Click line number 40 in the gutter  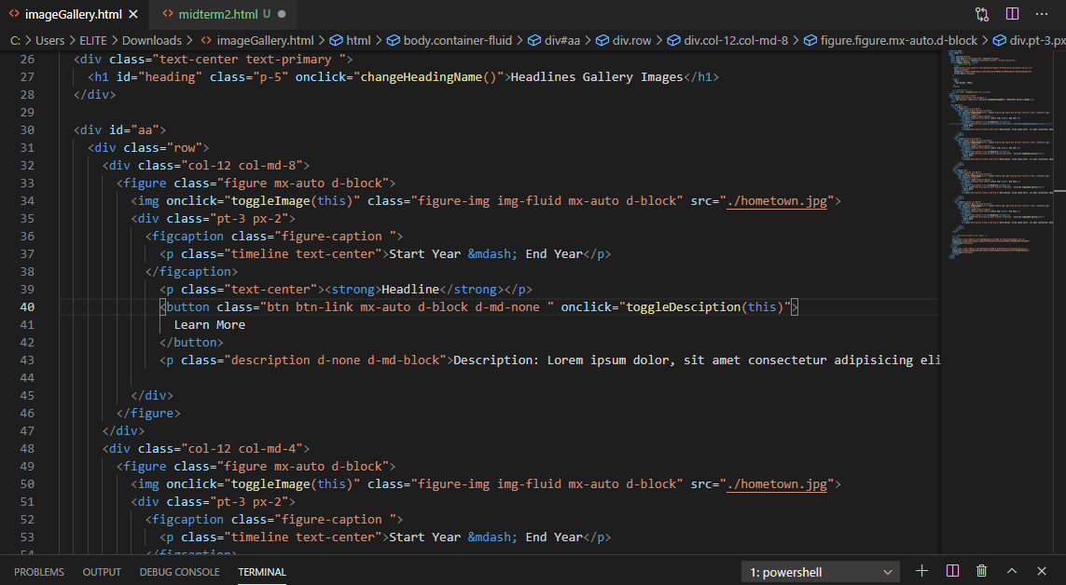coord(27,306)
